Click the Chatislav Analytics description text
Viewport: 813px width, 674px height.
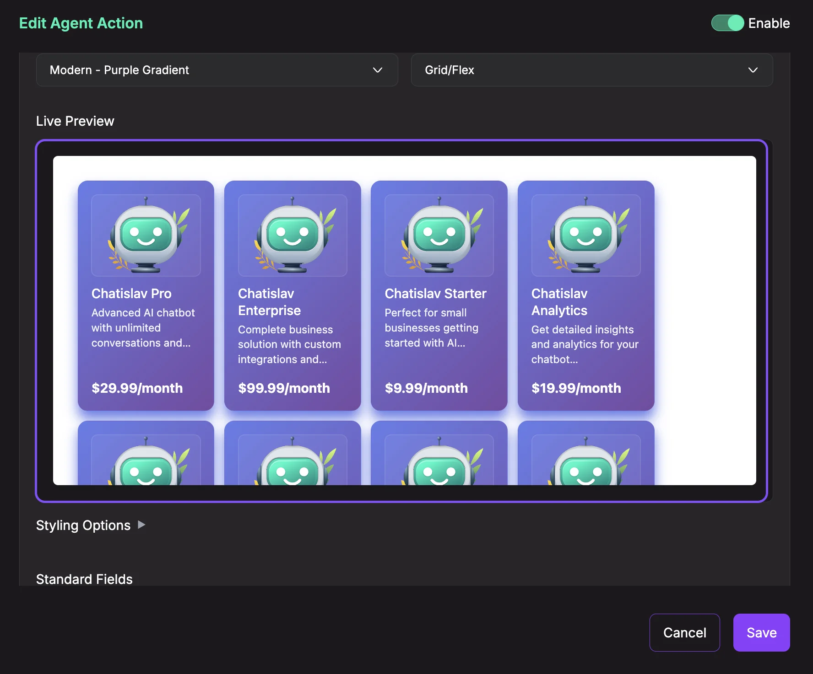585,344
